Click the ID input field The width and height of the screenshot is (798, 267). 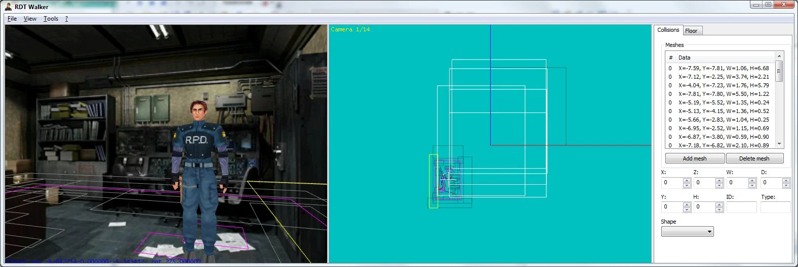coord(741,207)
